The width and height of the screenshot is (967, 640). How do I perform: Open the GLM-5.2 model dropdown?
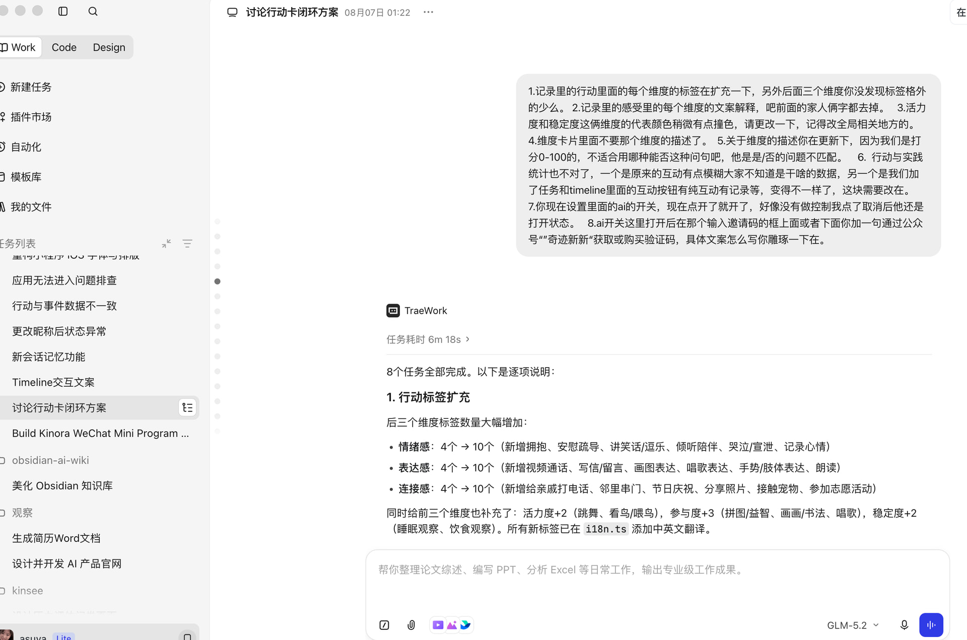[x=853, y=625]
